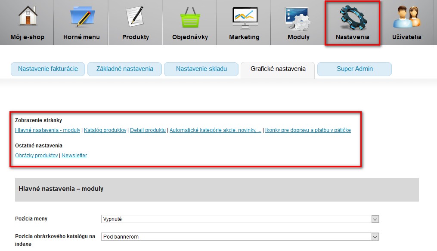Select the Super Admin tab

(354, 69)
